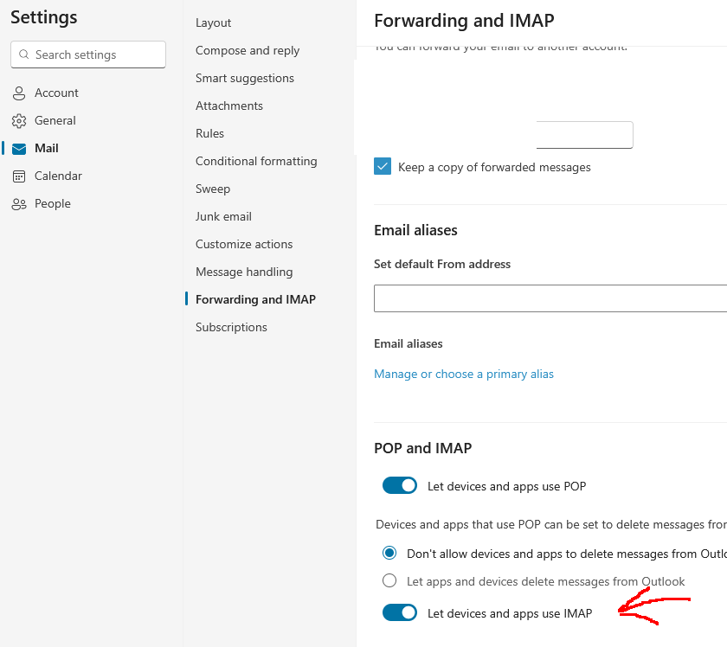Click the Account person icon

[x=19, y=93]
